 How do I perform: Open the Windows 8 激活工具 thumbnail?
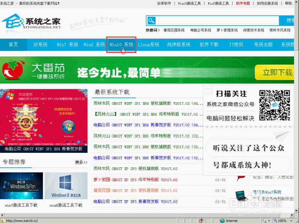click(66, 186)
